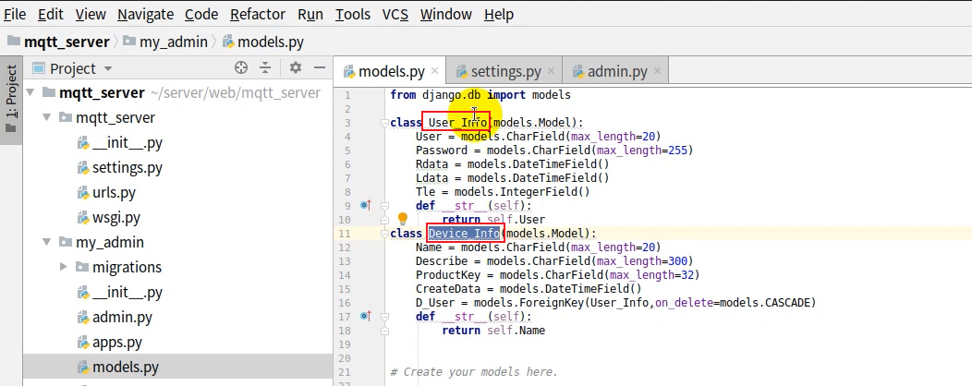Collapse the mqtt_server root project node

30,93
